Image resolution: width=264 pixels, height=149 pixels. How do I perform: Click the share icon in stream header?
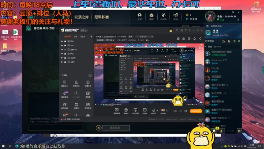[200, 38]
